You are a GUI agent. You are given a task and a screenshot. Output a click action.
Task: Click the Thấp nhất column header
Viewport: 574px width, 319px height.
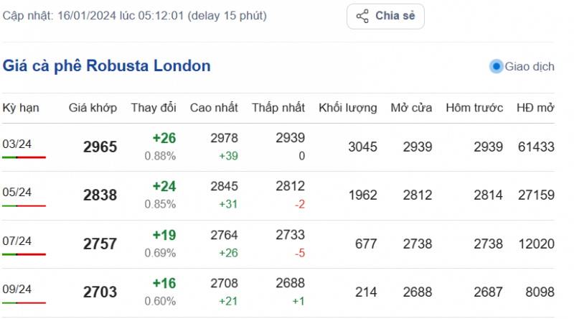click(278, 108)
